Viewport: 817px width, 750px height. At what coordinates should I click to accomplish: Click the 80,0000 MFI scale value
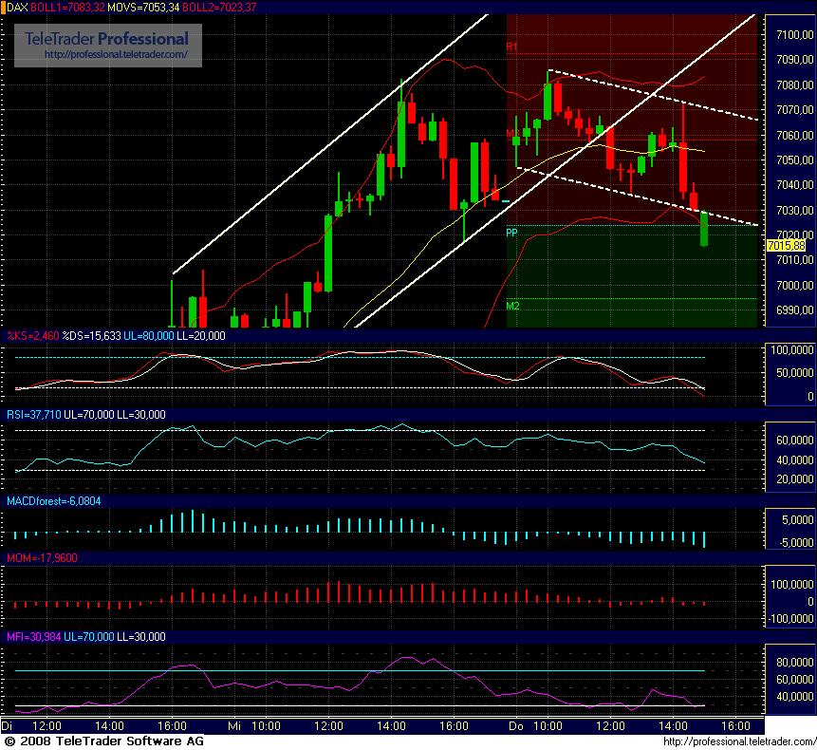(794, 663)
